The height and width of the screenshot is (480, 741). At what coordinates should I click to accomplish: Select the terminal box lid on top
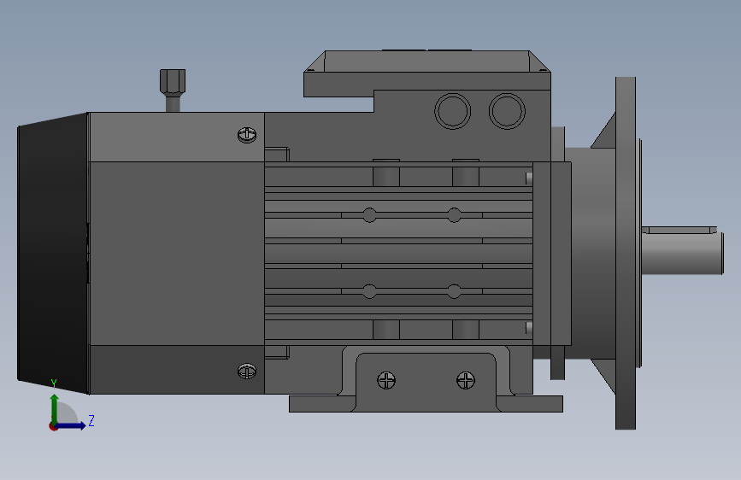click(x=427, y=73)
